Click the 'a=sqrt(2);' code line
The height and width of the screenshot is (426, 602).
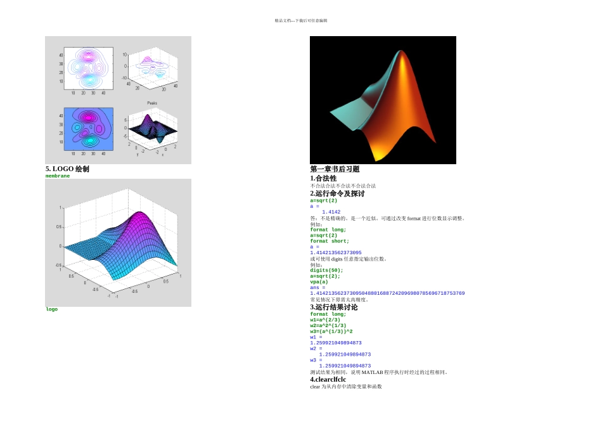pyautogui.click(x=325, y=276)
